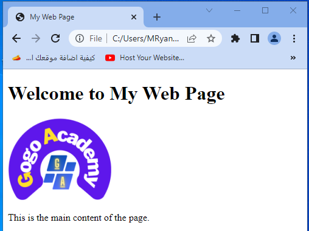Open the tab search chevron
Image resolution: width=309 pixels, height=231 pixels.
coord(209,10)
